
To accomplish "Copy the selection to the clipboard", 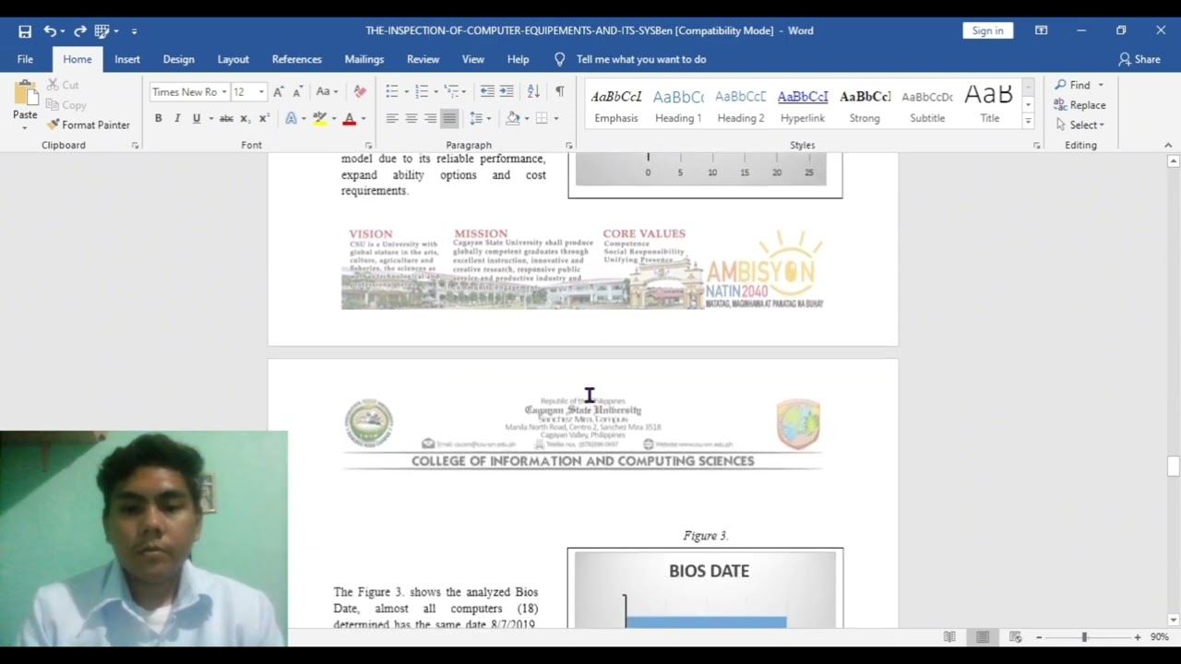I will (x=66, y=105).
